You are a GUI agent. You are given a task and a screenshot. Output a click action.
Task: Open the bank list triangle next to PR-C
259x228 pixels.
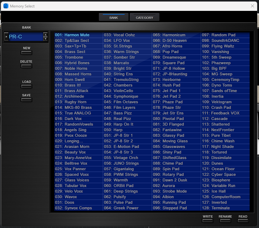tap(7, 37)
